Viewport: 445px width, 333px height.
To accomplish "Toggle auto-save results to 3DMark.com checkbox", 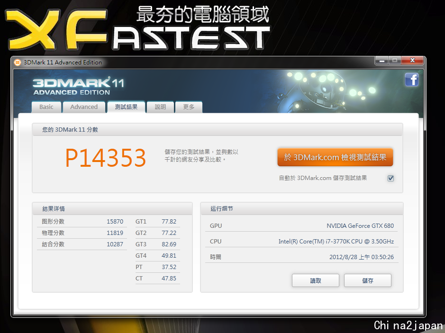I will point(391,178).
